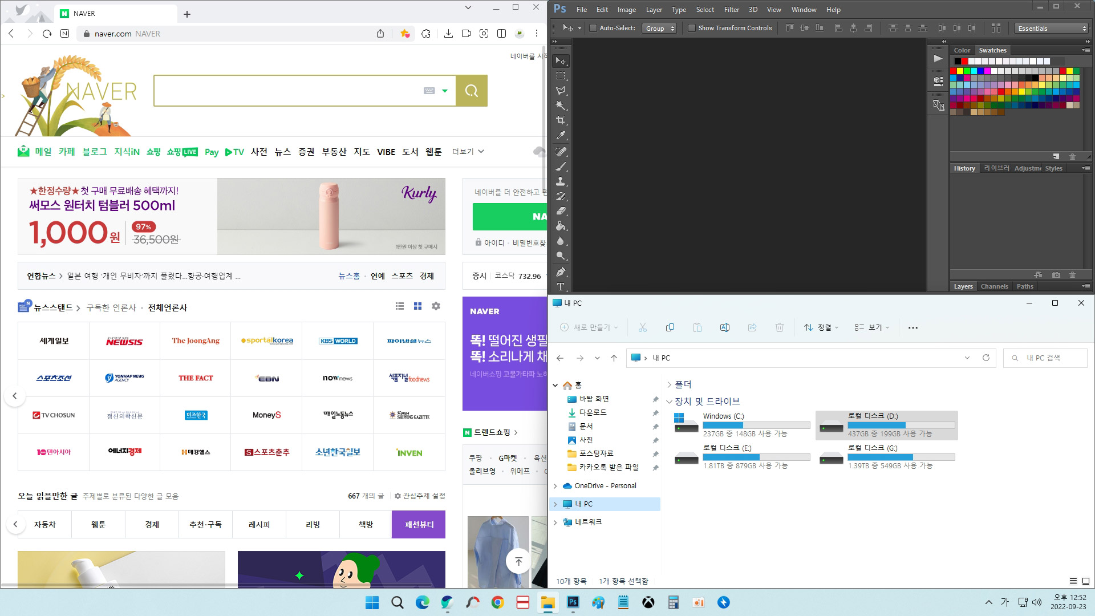The height and width of the screenshot is (616, 1095).
Task: Select the Spot Healing Brush tool
Action: coord(561,151)
